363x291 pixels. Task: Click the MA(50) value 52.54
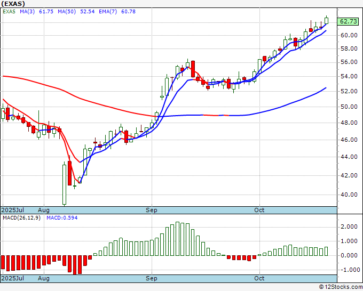point(87,12)
